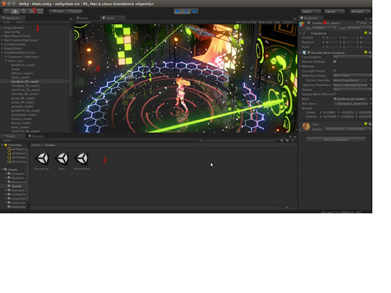391x293 pixels.
Task: Select the Main scene asset
Action: click(62, 160)
